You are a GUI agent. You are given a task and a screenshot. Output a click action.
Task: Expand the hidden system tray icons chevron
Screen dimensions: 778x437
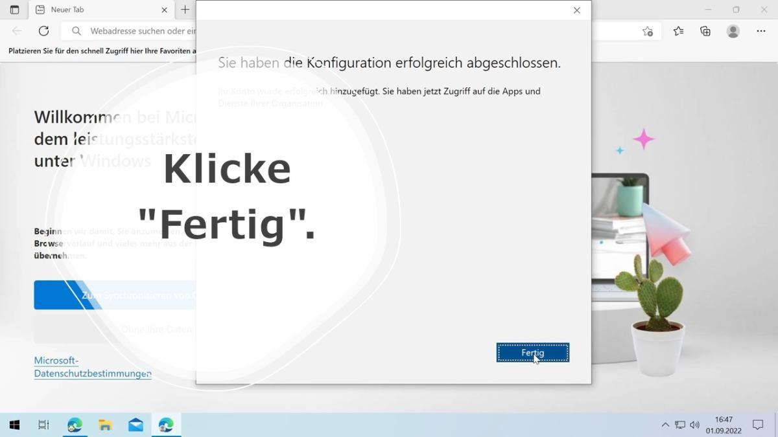[x=665, y=425]
